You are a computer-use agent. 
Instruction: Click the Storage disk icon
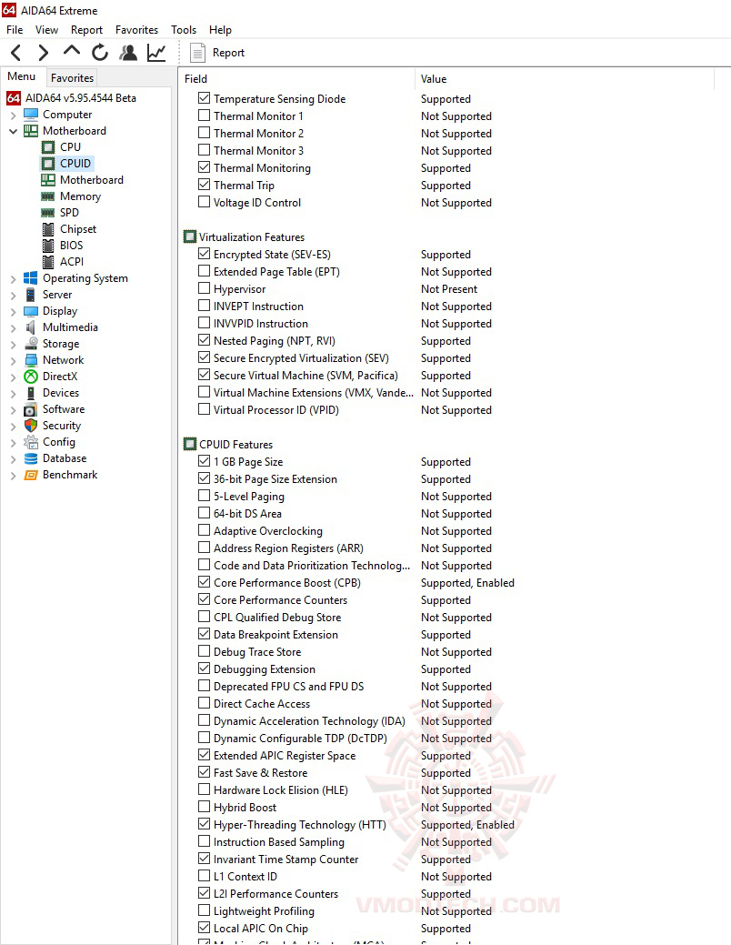tap(31, 344)
